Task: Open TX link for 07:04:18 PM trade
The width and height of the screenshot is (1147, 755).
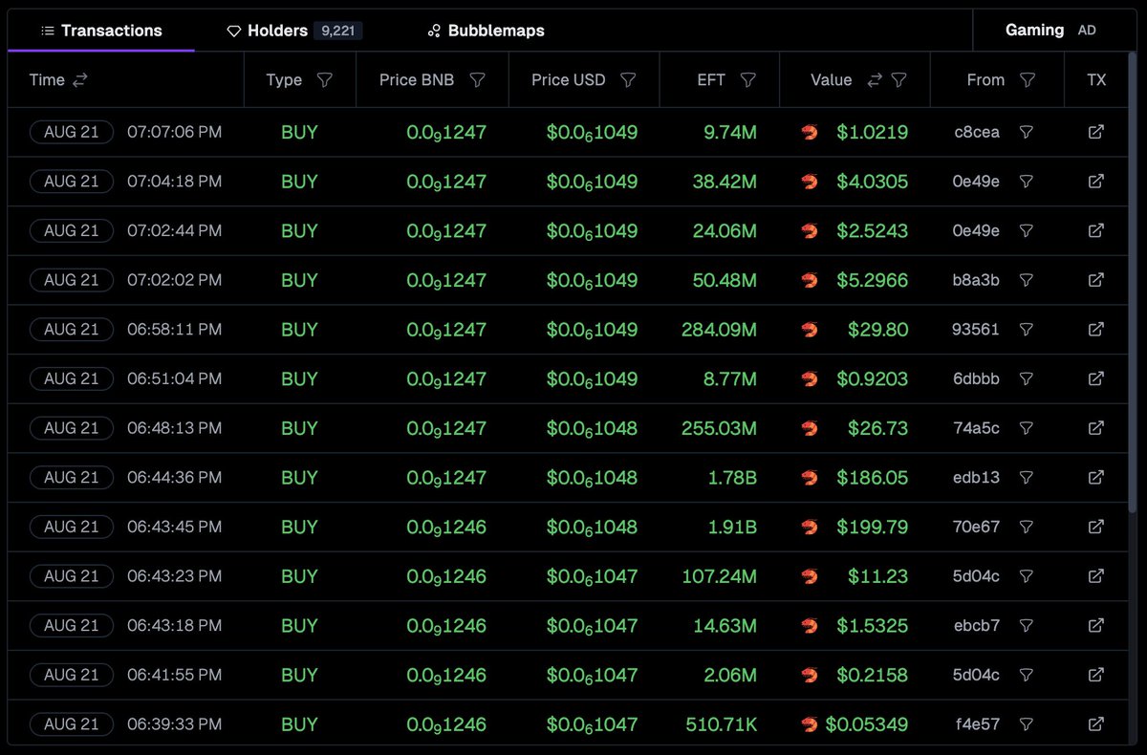Action: point(1096,182)
